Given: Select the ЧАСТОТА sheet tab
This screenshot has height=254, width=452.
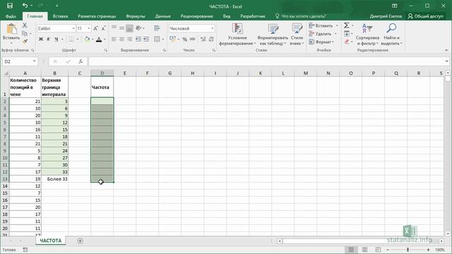Looking at the screenshot, I should click(51, 241).
